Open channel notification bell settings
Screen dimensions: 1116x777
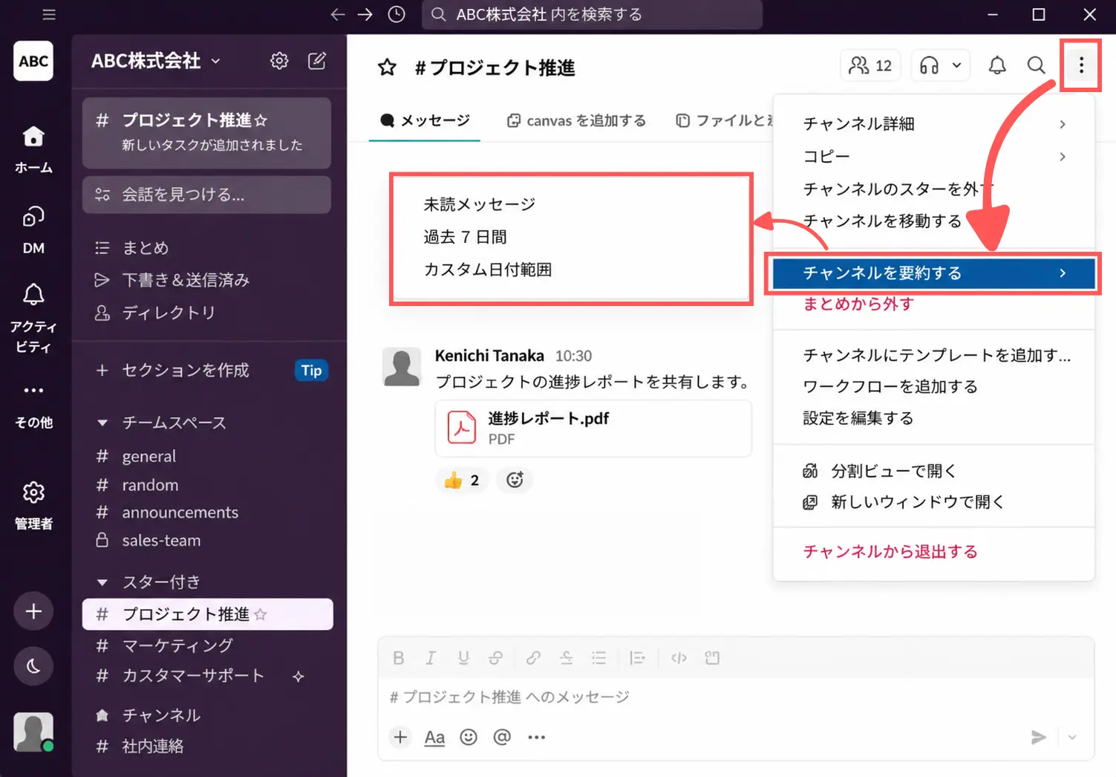[x=997, y=65]
